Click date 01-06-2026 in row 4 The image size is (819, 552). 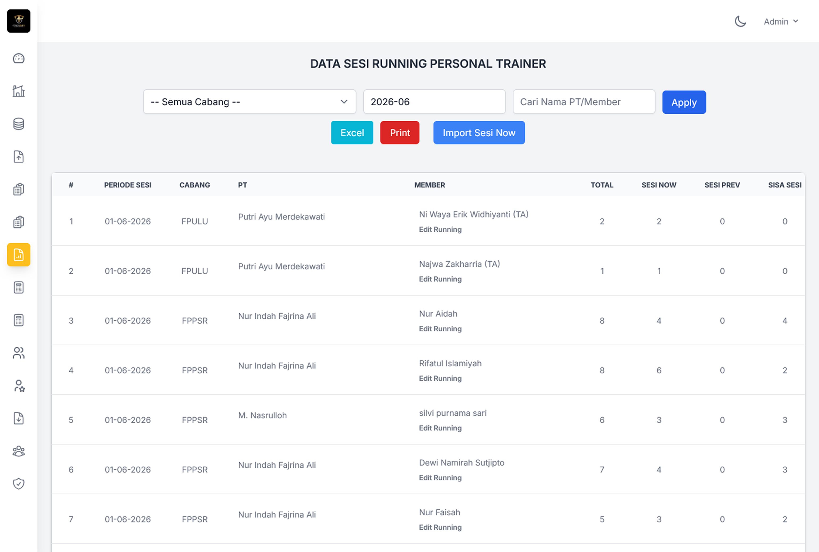coord(128,370)
